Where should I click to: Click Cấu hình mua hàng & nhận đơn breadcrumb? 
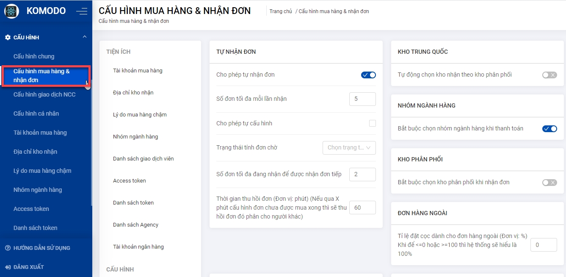click(334, 11)
